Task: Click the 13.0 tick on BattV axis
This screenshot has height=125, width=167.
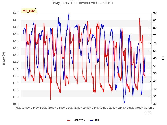Action: [16, 27]
